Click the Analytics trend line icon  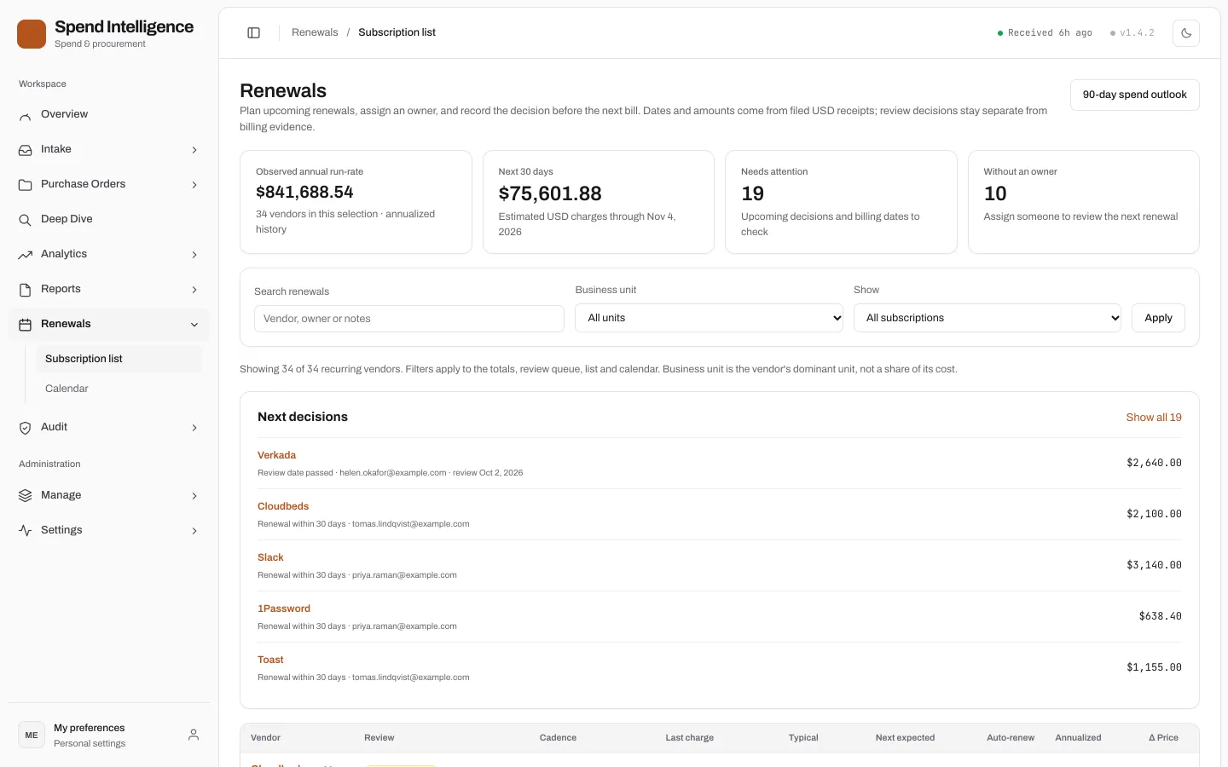click(26, 255)
